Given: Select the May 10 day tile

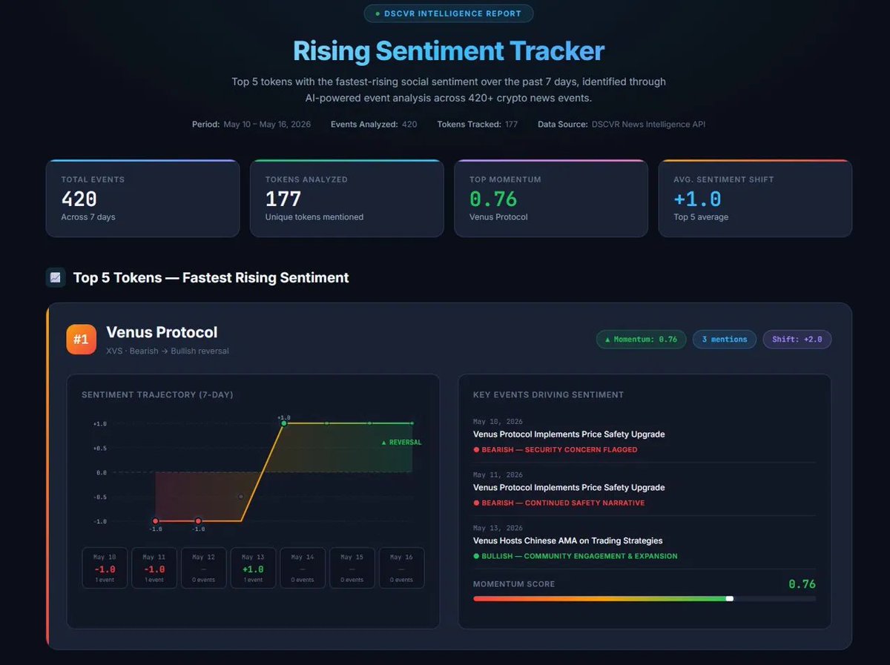Looking at the screenshot, I should pos(105,568).
